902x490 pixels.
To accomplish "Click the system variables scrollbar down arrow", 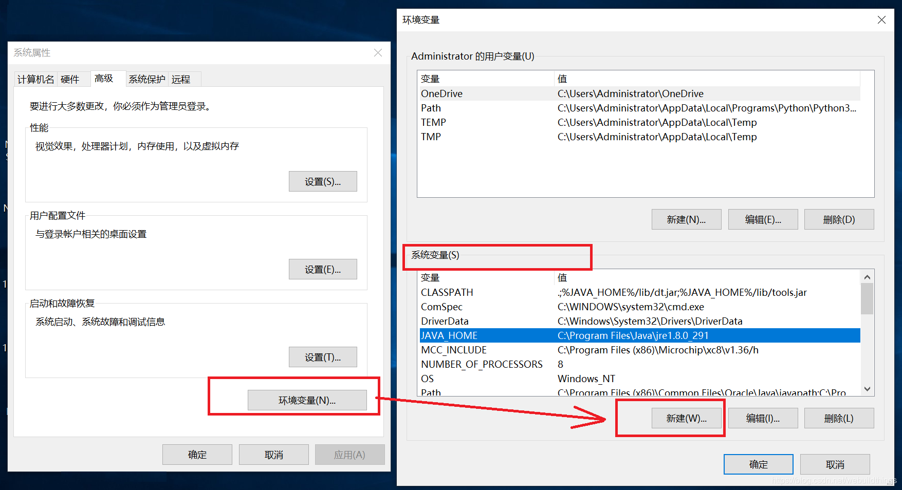I will (x=867, y=389).
